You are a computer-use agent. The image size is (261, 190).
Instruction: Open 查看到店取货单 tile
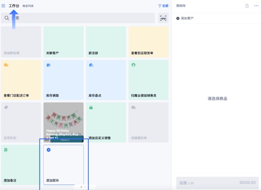point(148,42)
